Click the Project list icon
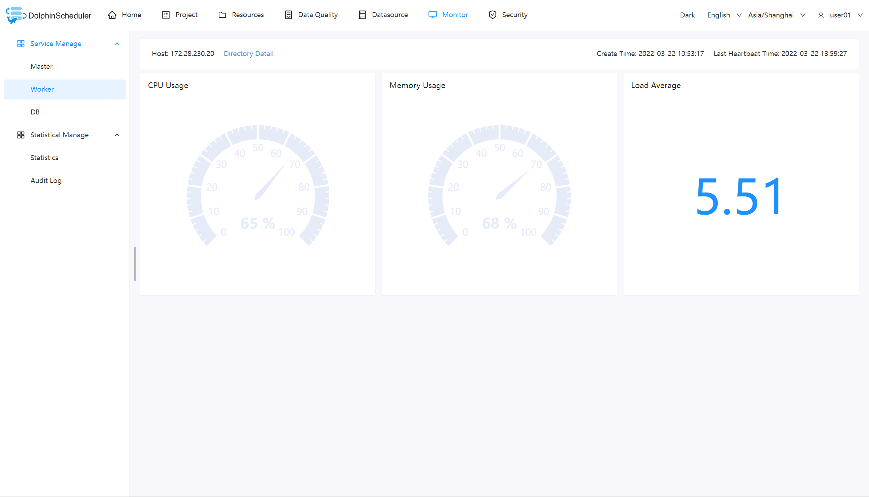 (166, 15)
